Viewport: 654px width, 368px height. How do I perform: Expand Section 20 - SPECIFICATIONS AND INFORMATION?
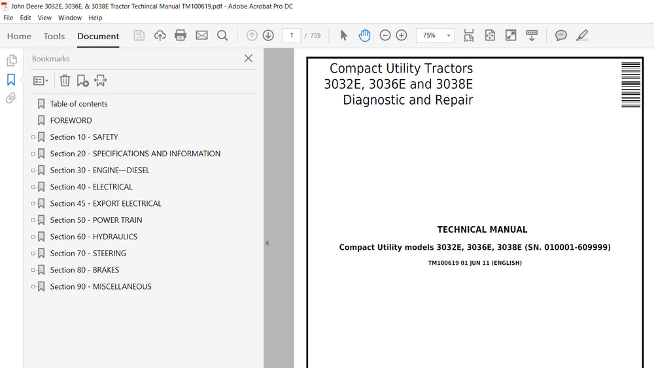point(33,154)
